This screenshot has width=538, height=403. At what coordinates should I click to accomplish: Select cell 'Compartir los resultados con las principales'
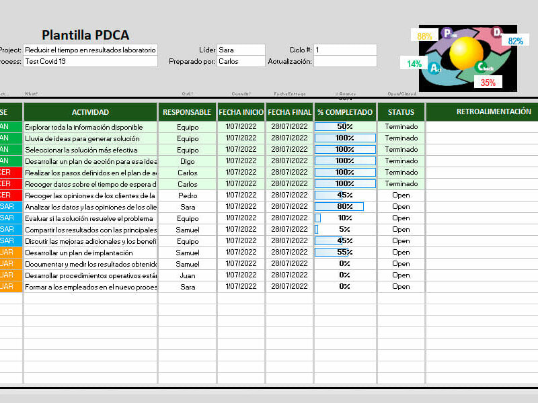point(91,230)
